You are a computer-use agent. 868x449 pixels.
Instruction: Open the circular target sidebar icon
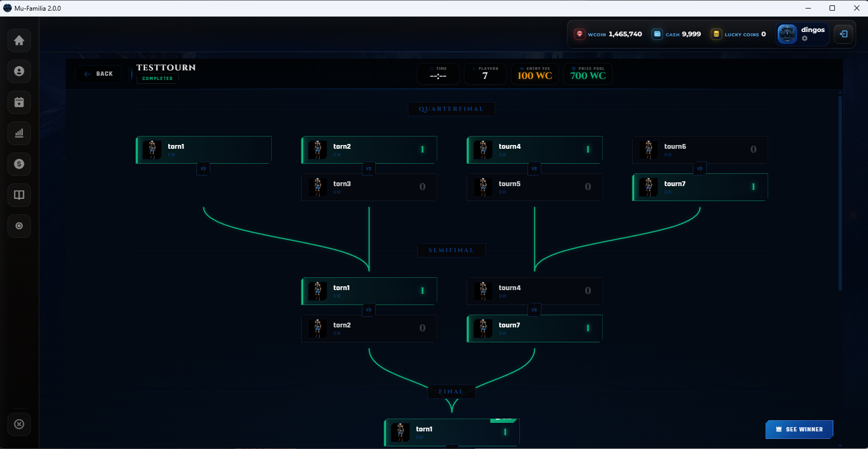tap(19, 226)
